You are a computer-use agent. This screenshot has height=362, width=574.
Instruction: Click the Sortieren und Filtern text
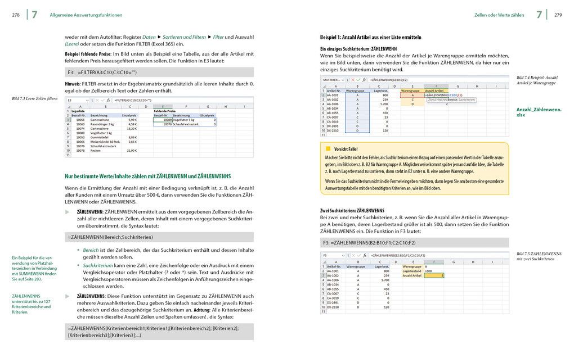point(184,37)
